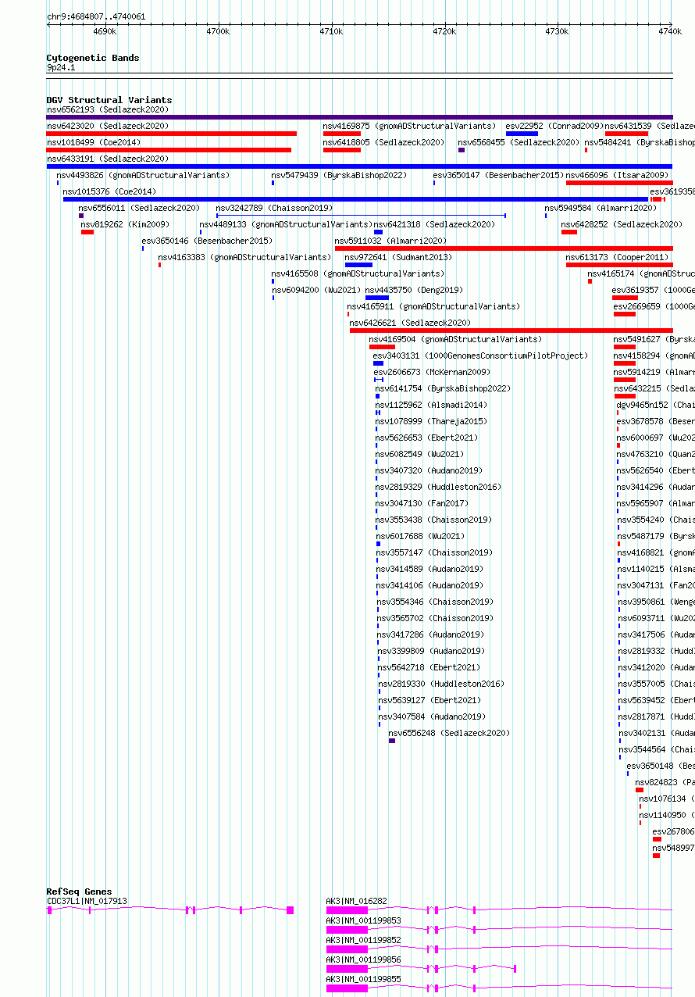The height and width of the screenshot is (997, 695).
Task: Click label nsv6094200 (Wu2021)
Action: (x=316, y=290)
